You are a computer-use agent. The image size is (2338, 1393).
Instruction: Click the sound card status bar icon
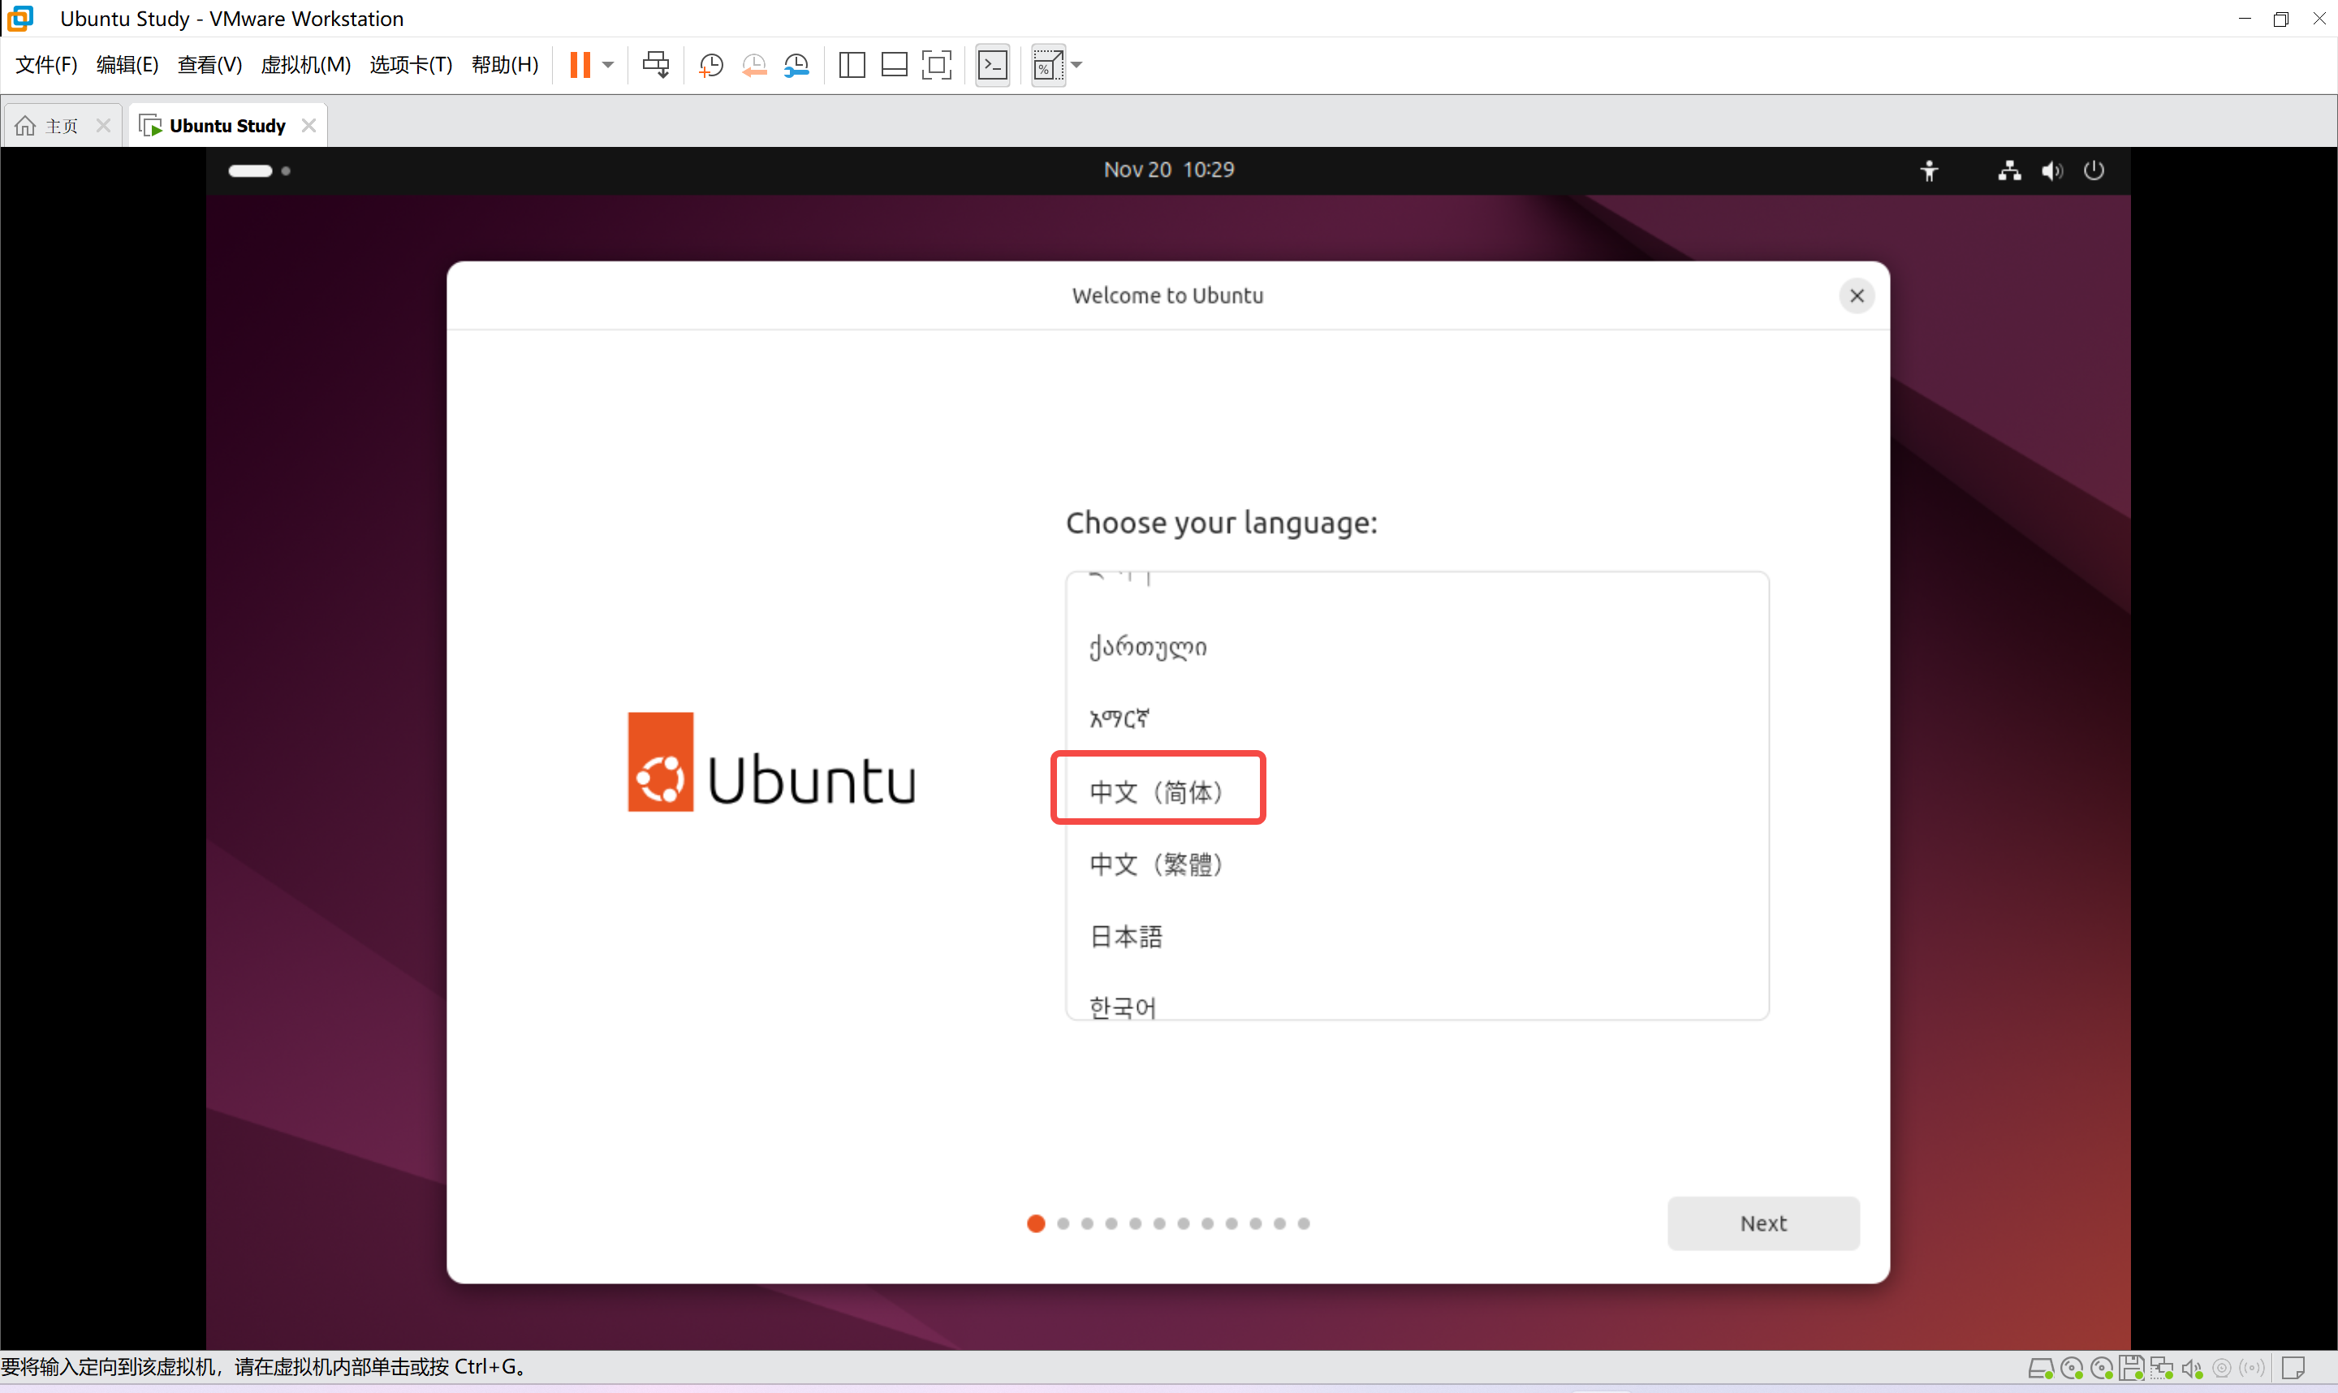(2192, 1368)
